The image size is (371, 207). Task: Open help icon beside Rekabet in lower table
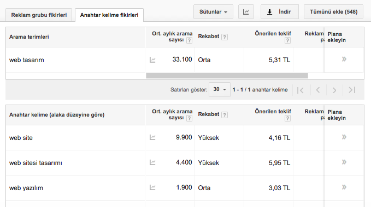coord(225,115)
